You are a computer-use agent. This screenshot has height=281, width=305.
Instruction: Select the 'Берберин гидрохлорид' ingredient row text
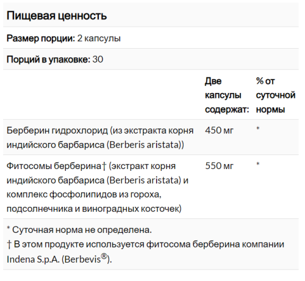point(100,137)
